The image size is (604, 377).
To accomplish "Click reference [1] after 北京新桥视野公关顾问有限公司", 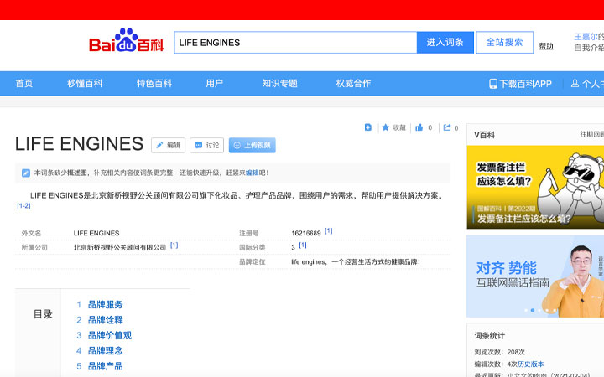I will point(174,245).
